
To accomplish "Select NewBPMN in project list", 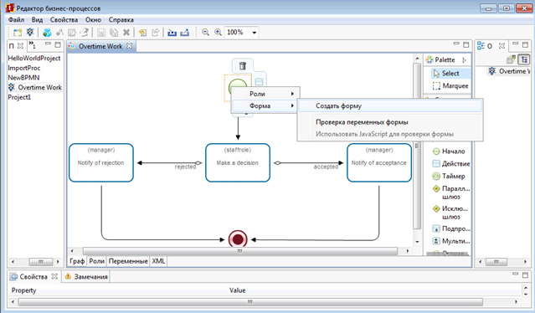I will coord(23,77).
